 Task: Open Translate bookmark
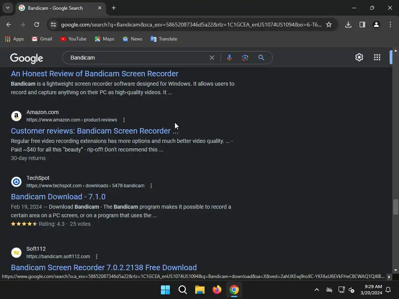[164, 39]
